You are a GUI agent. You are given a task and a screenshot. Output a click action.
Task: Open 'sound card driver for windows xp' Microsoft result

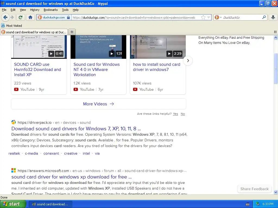71,177
